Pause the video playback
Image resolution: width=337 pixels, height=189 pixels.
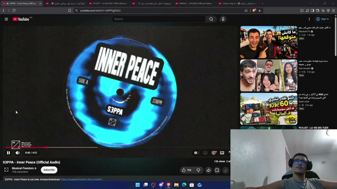click(x=8, y=153)
